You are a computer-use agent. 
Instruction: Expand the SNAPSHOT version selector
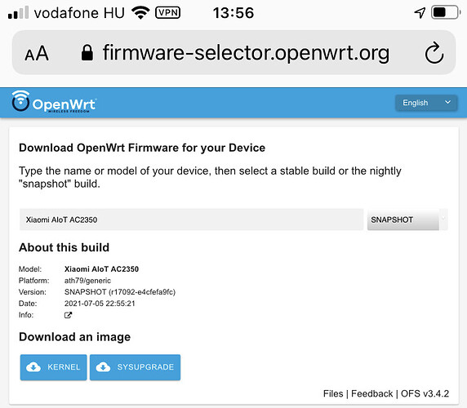407,220
